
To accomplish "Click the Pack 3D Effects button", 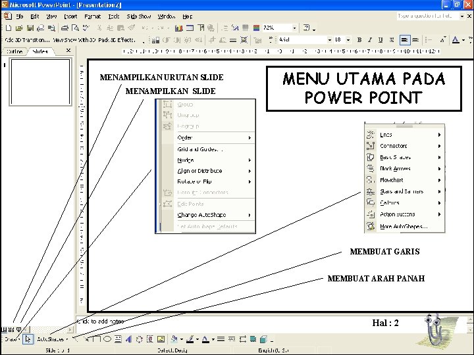I will click(117, 40).
